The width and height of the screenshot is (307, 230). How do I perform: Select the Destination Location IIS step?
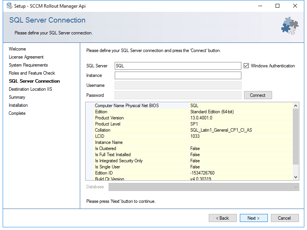coord(30,89)
